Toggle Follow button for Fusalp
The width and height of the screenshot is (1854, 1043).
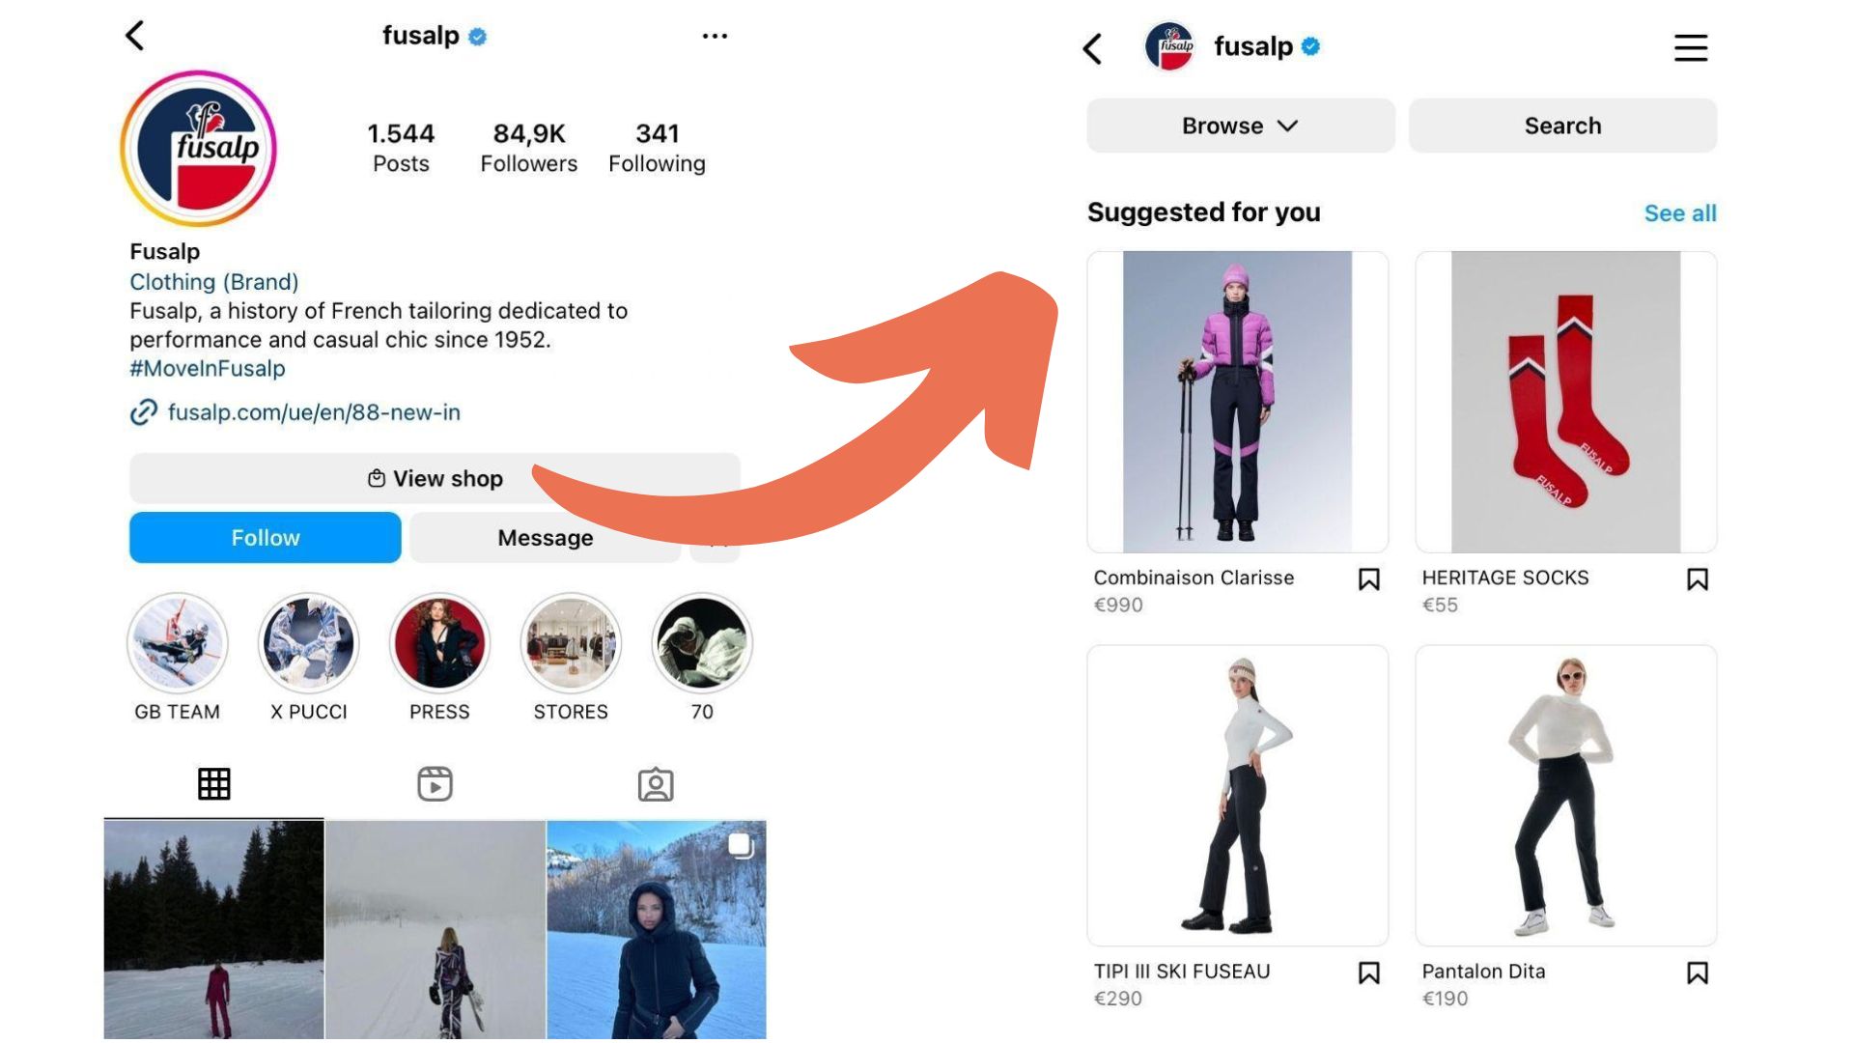[265, 537]
